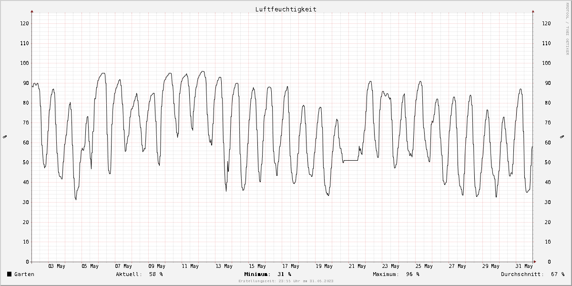Click the "120" label on the right axis

[546, 23]
